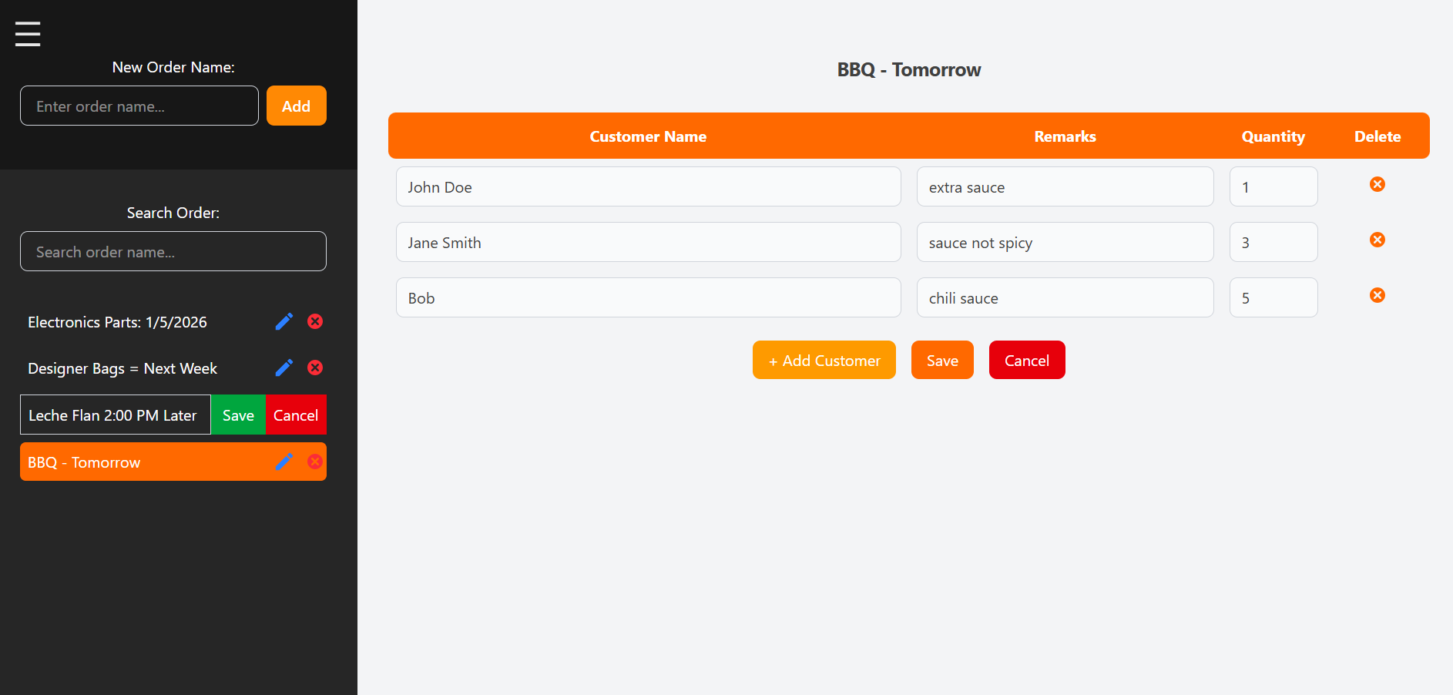
Task: Click the BBQ - Tomorrow page heading
Action: click(x=909, y=70)
